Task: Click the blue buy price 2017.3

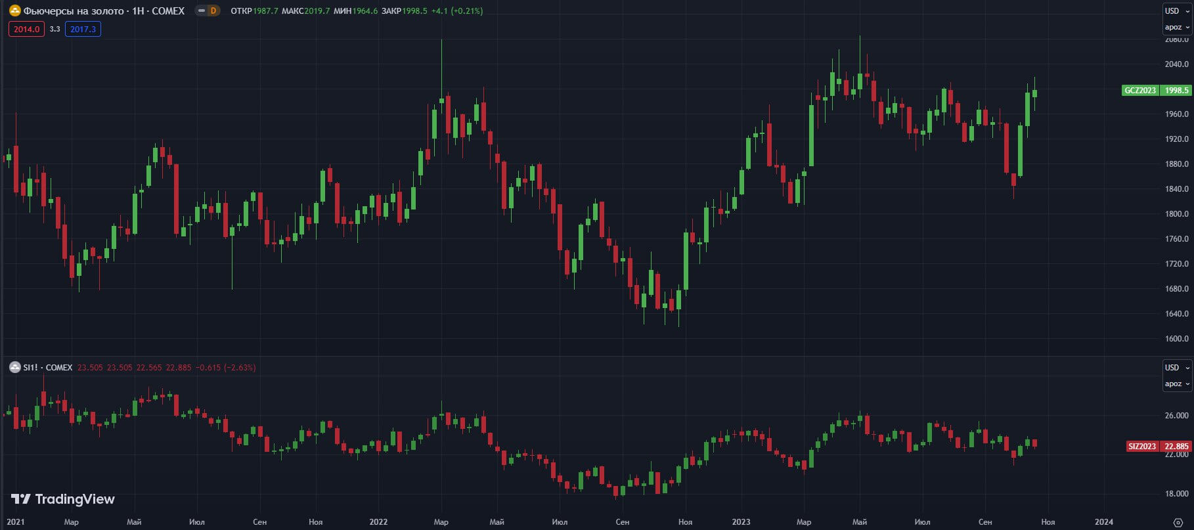Action: pyautogui.click(x=83, y=29)
